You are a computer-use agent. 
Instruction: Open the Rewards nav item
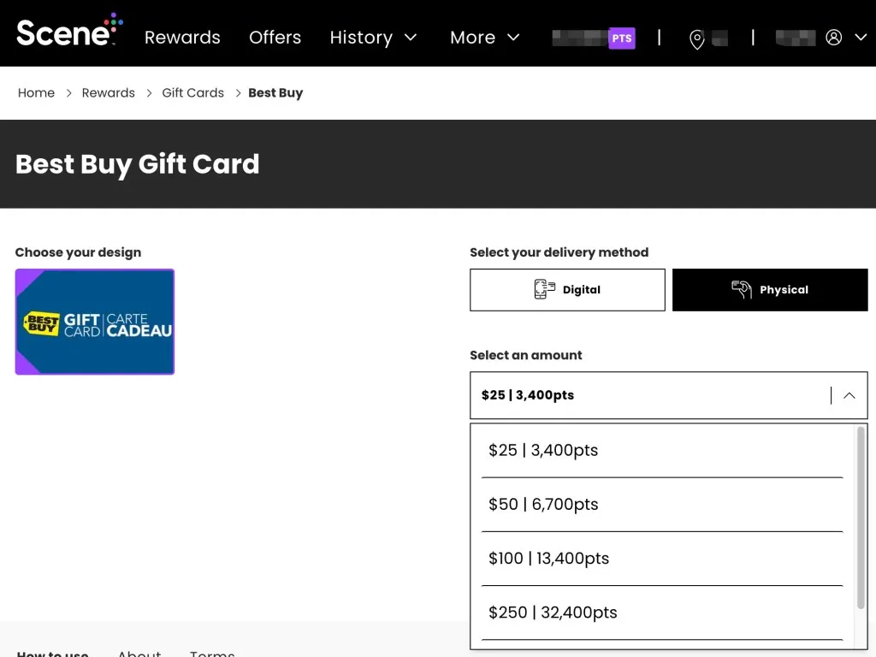[x=182, y=38]
